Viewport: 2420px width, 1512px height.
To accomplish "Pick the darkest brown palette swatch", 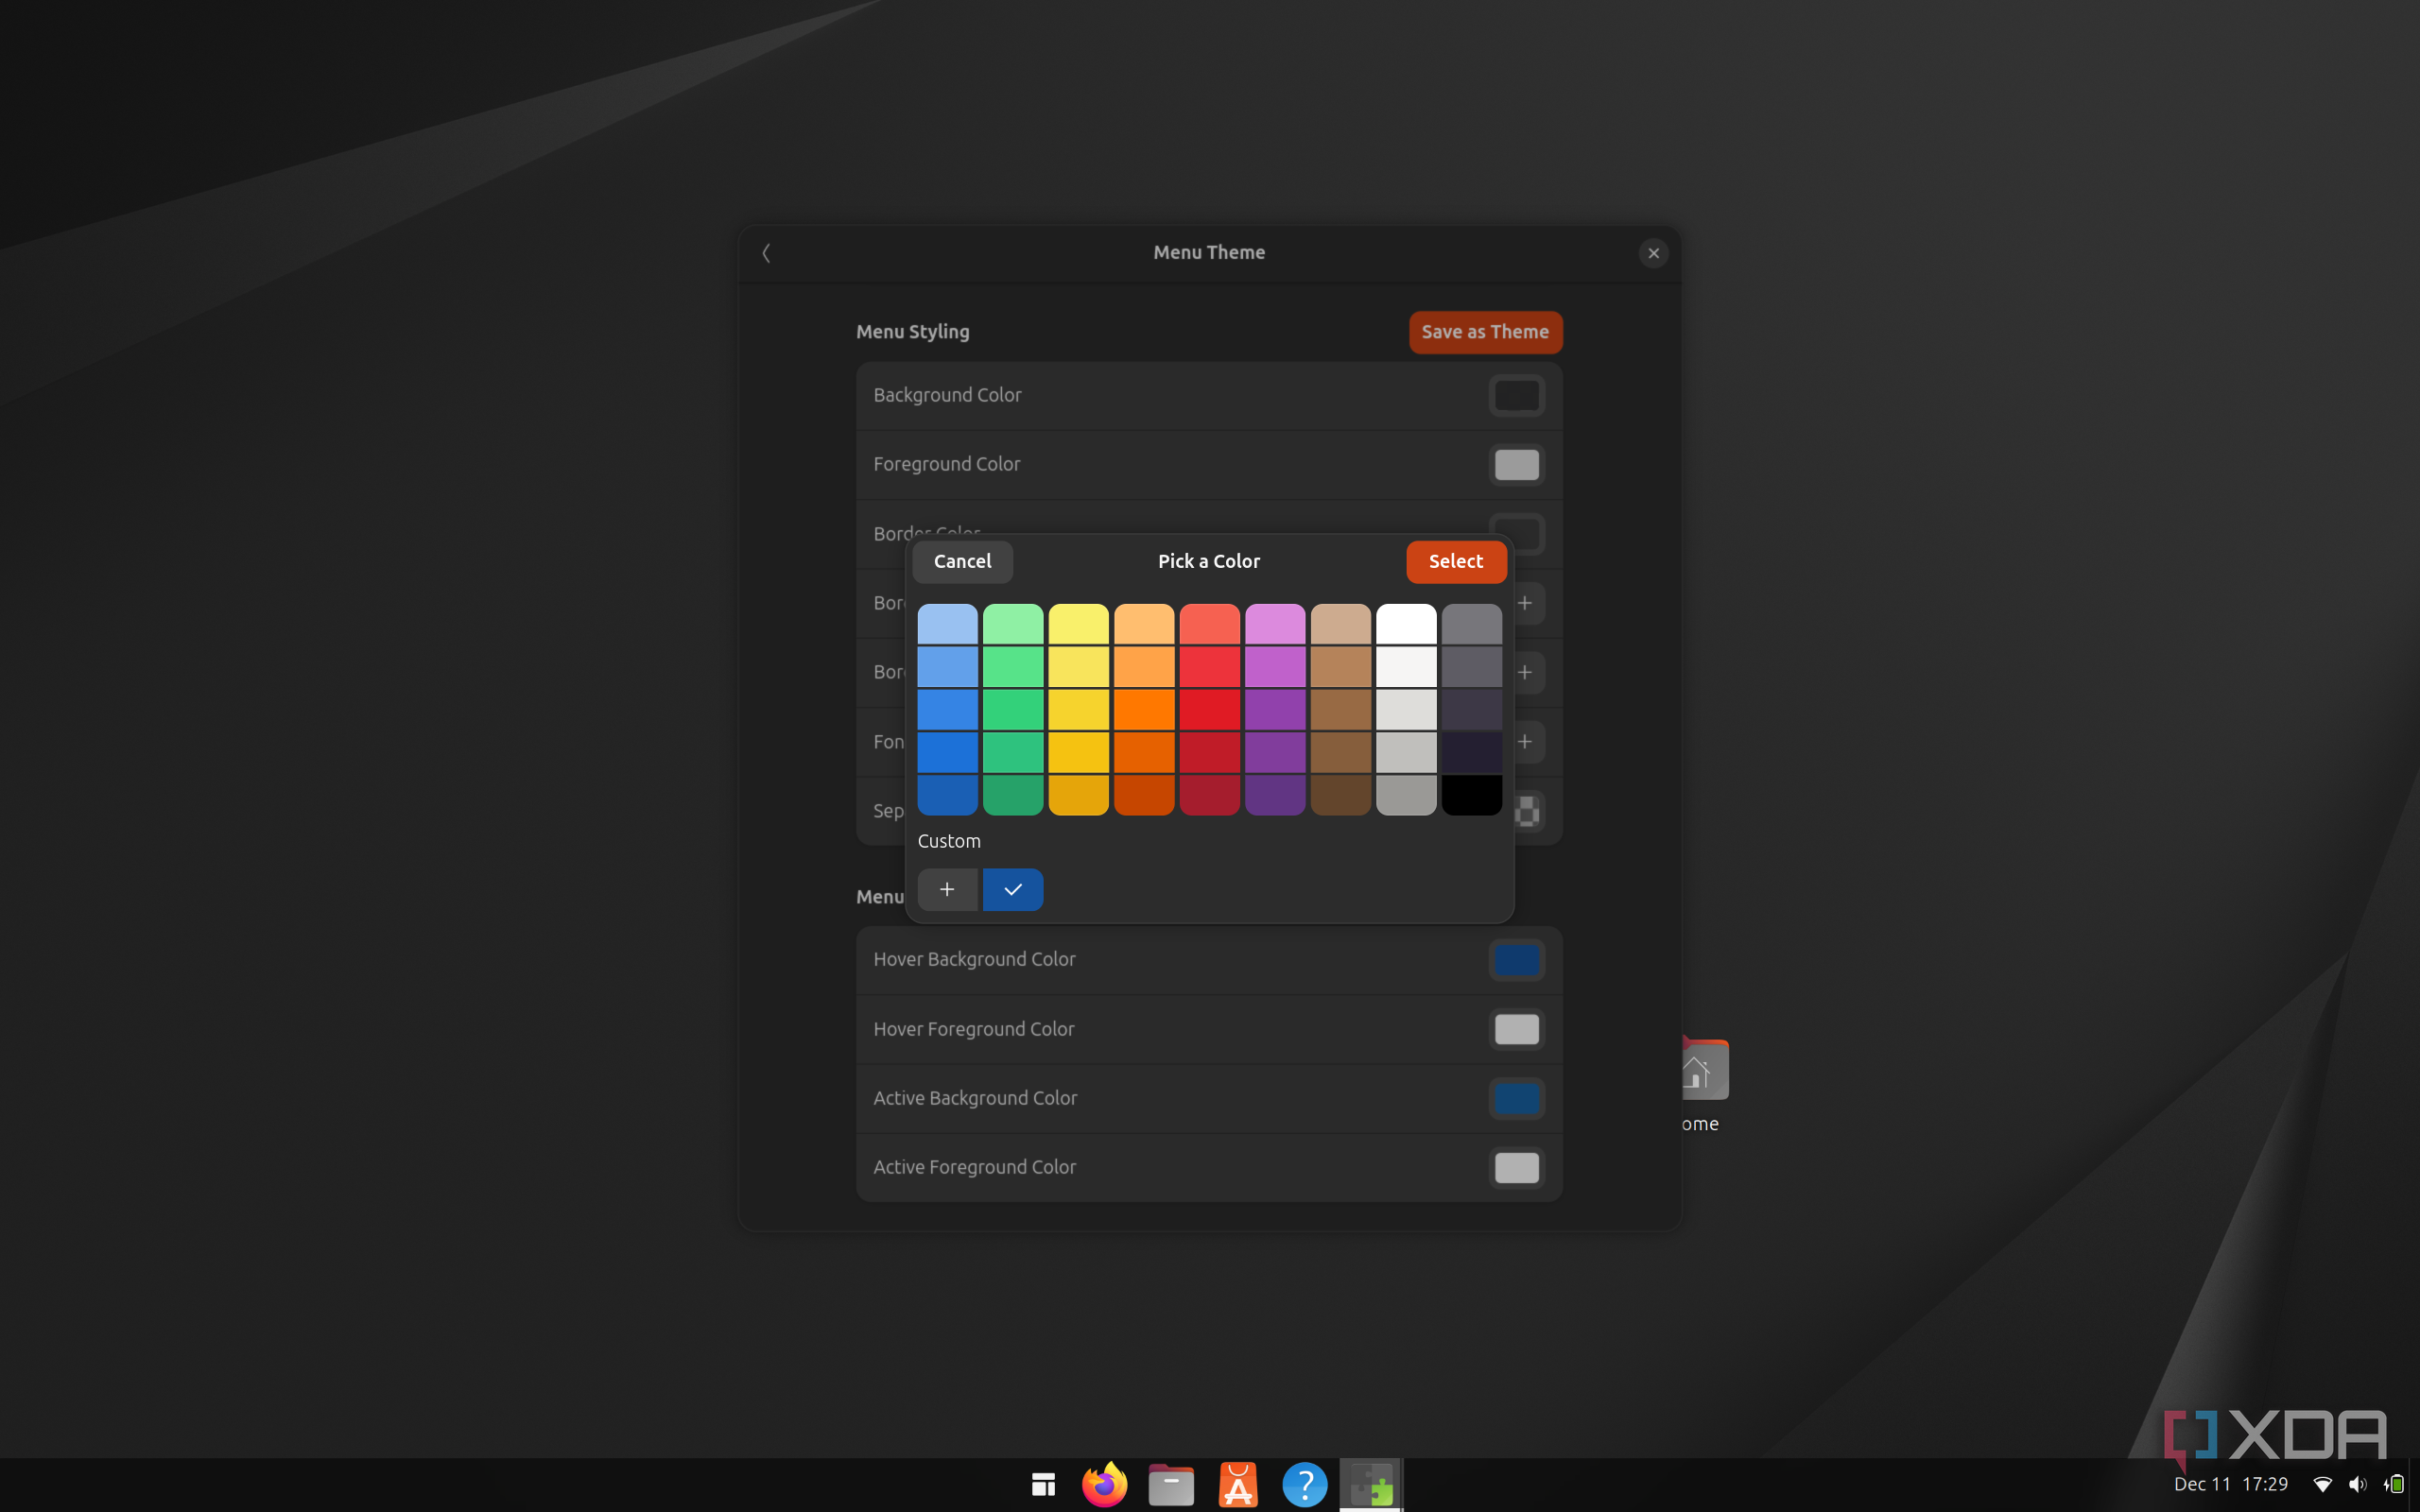I will point(1340,795).
